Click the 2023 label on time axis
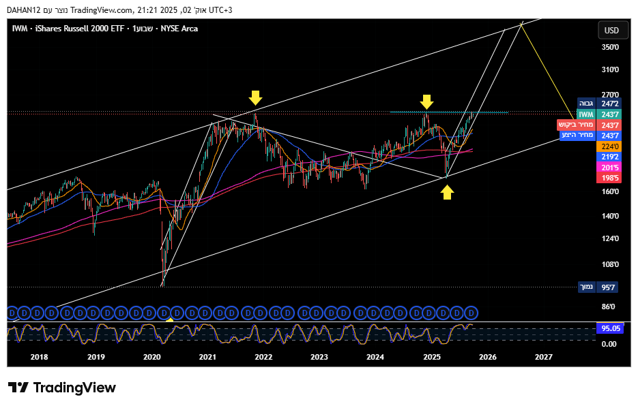638x408 pixels. pos(319,357)
